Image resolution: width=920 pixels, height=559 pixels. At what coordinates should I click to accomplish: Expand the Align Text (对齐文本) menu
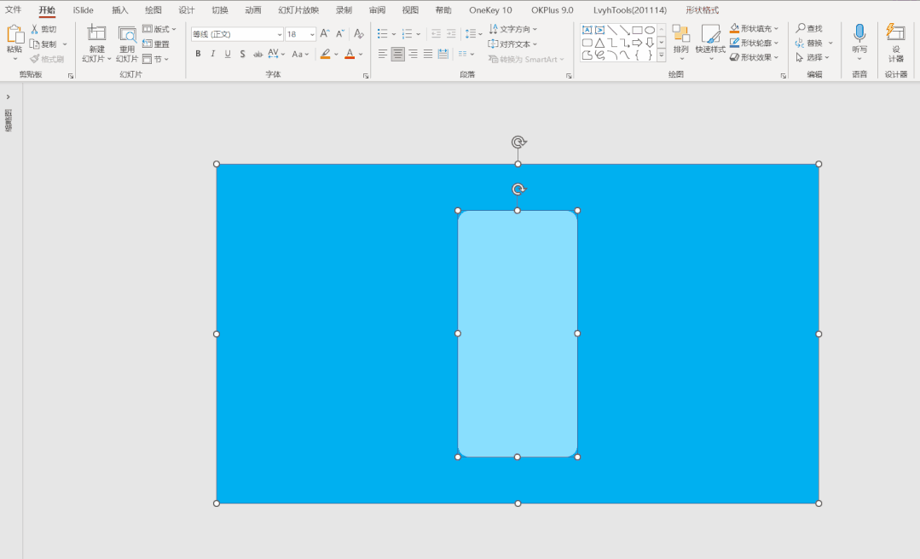[513, 44]
